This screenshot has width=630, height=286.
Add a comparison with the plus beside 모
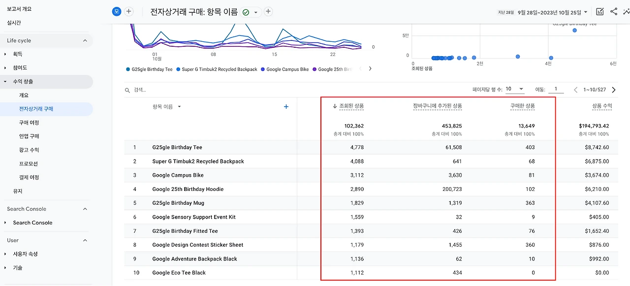(129, 11)
